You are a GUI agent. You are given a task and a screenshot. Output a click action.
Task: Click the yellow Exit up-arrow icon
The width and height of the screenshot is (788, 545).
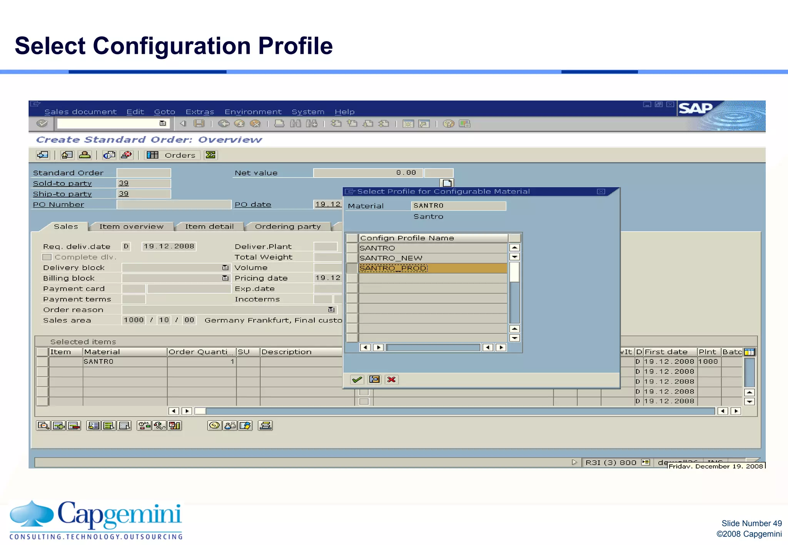pos(239,123)
